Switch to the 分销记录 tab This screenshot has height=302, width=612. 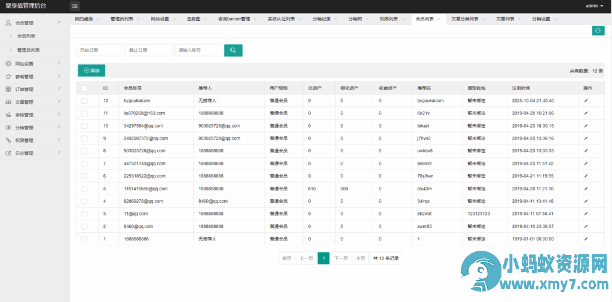pyautogui.click(x=322, y=19)
